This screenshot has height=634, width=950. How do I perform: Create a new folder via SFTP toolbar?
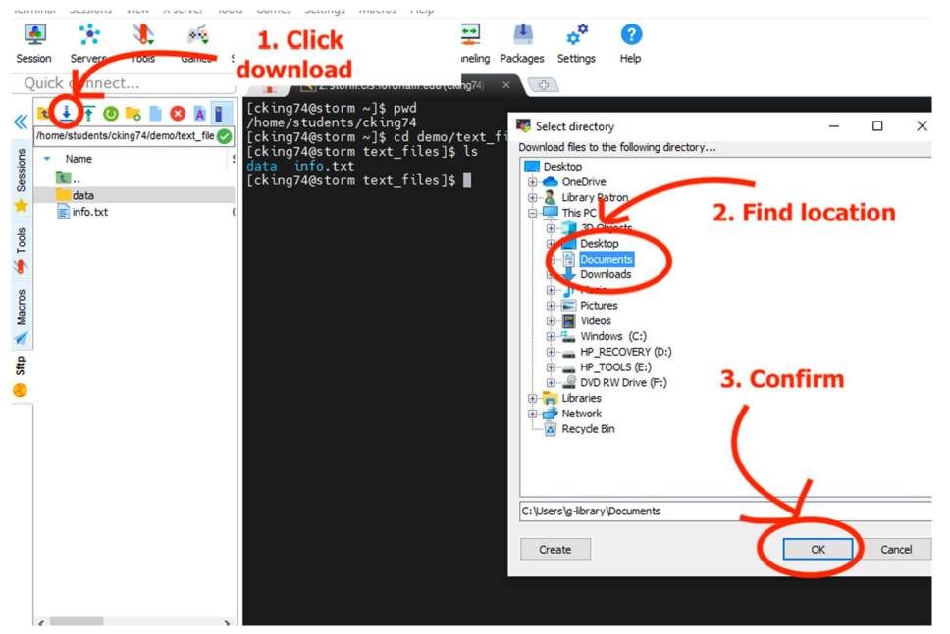[132, 114]
